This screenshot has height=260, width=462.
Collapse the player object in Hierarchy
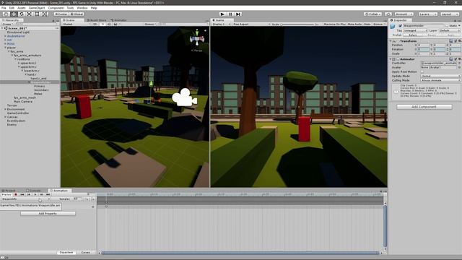point(5,48)
